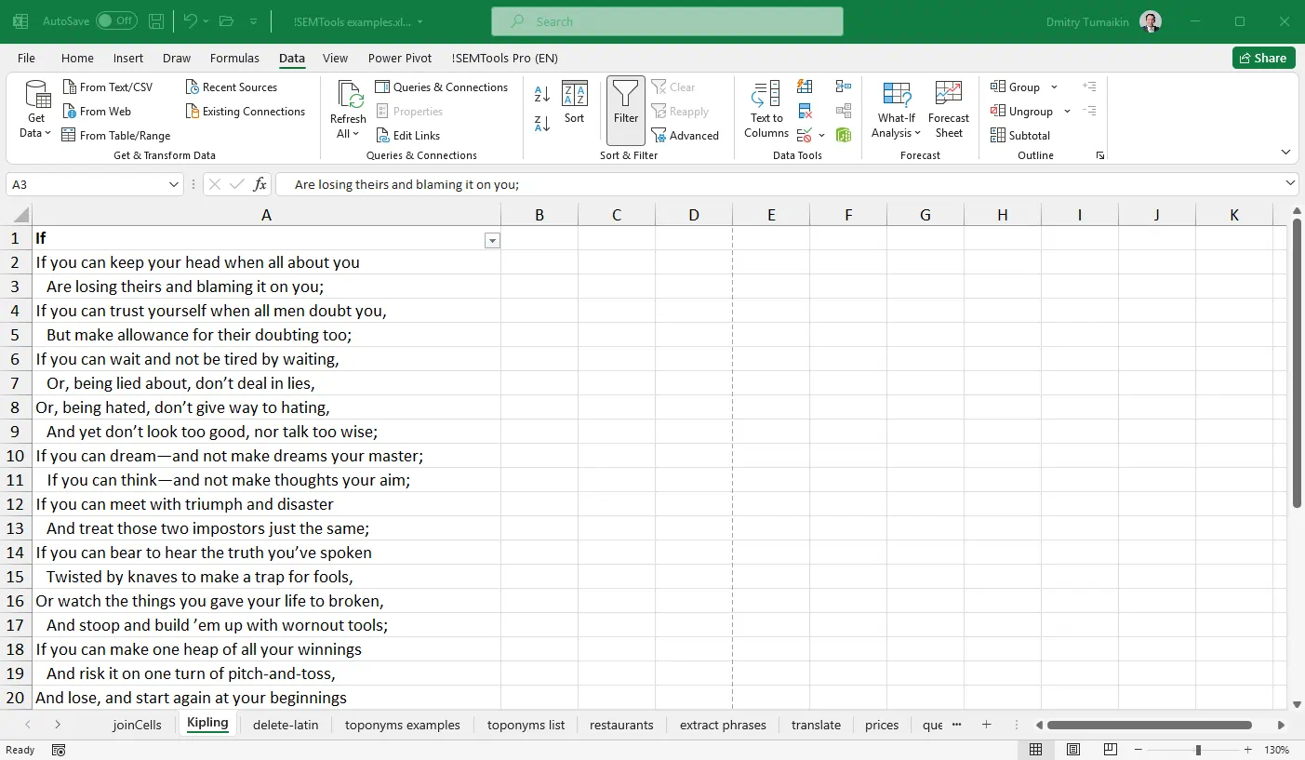Collapse the ribbon with the chevron
Image resolution: width=1305 pixels, height=760 pixels.
[1286, 152]
